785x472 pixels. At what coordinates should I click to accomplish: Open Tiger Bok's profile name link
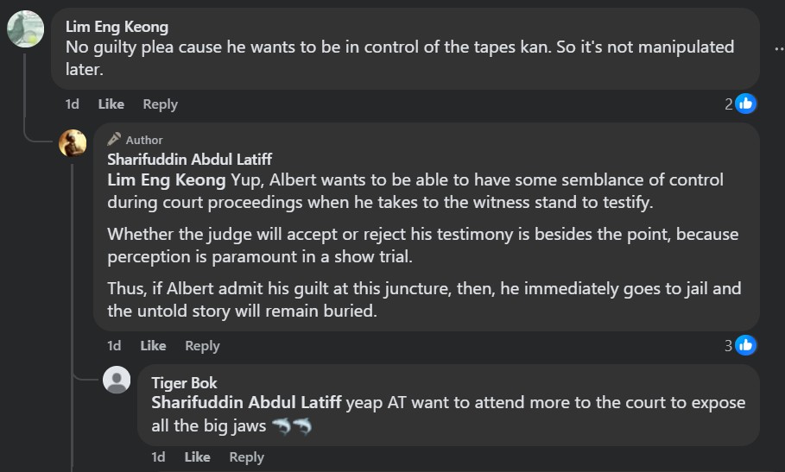click(184, 382)
